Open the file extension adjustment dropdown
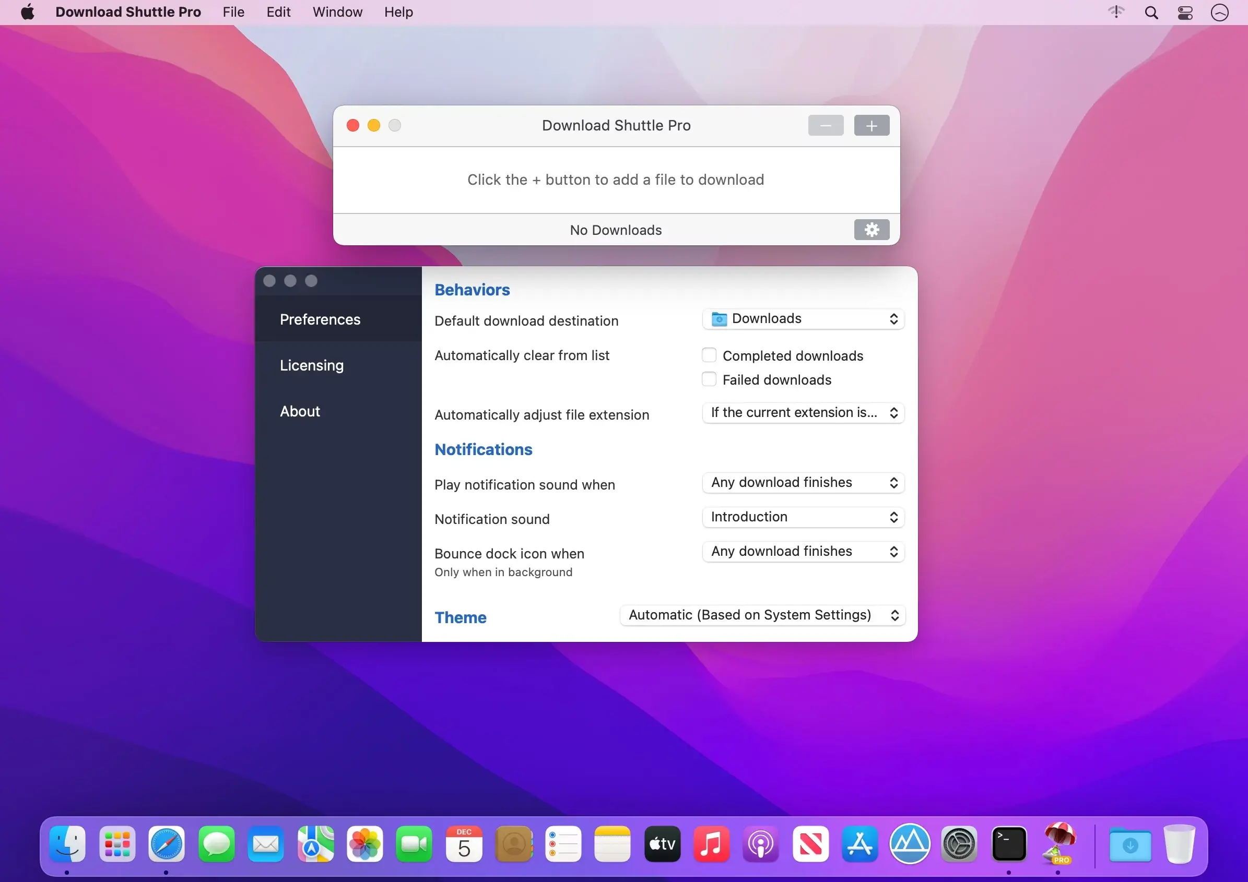1248x882 pixels. pyautogui.click(x=803, y=413)
